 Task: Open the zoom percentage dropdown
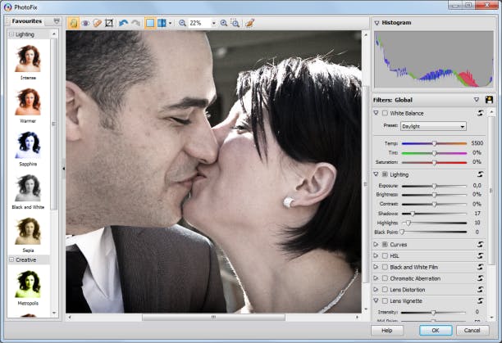point(213,23)
